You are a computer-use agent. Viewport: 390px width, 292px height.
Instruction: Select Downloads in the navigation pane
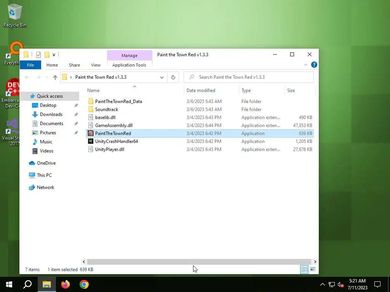coord(51,114)
